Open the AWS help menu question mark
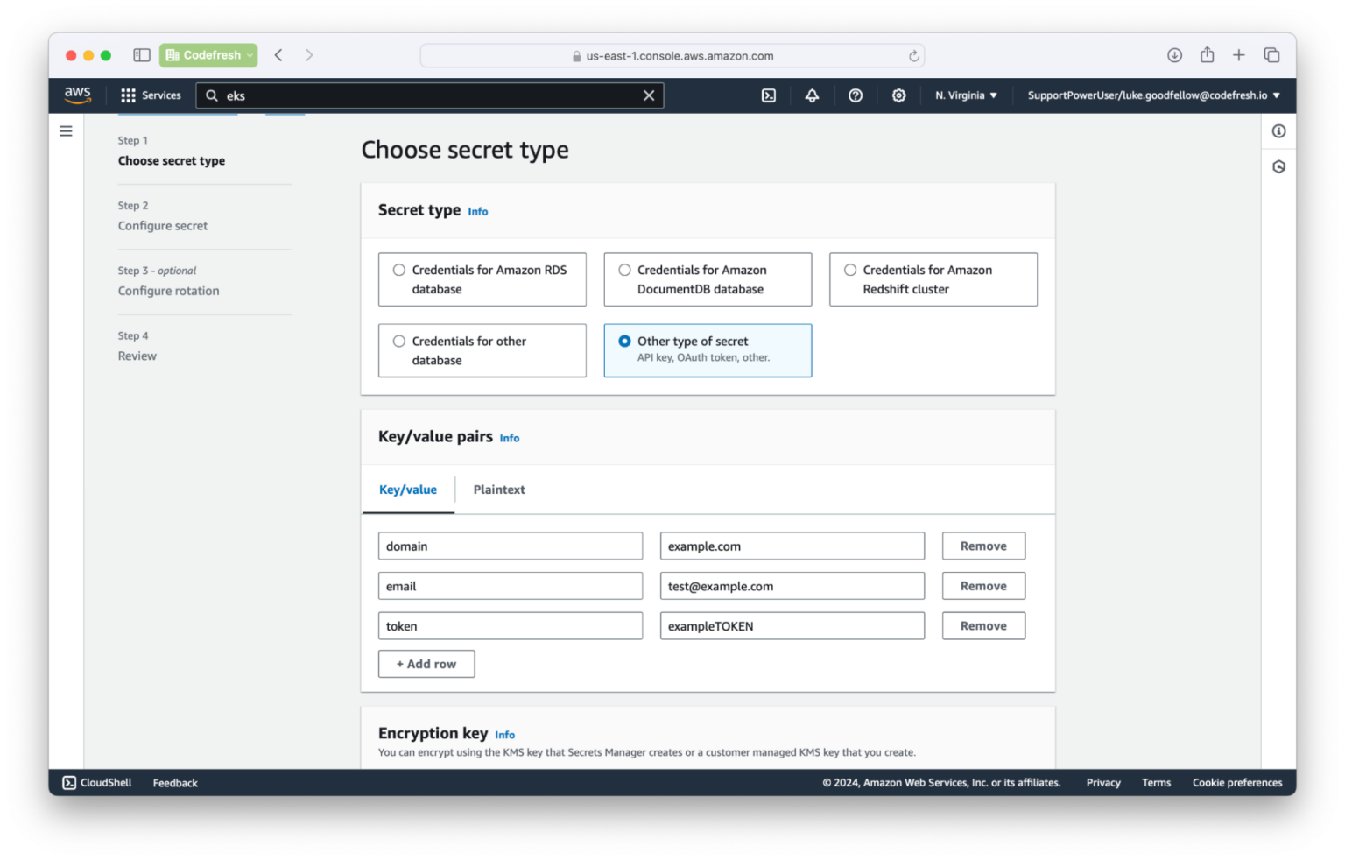 coord(856,95)
